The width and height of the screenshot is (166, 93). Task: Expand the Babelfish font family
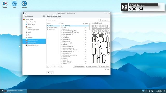[x=61, y=38]
